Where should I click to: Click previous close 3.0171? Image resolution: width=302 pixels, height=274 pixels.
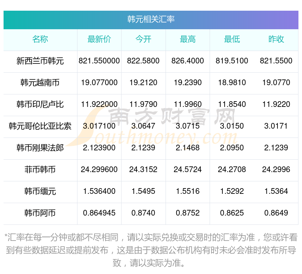276,126
